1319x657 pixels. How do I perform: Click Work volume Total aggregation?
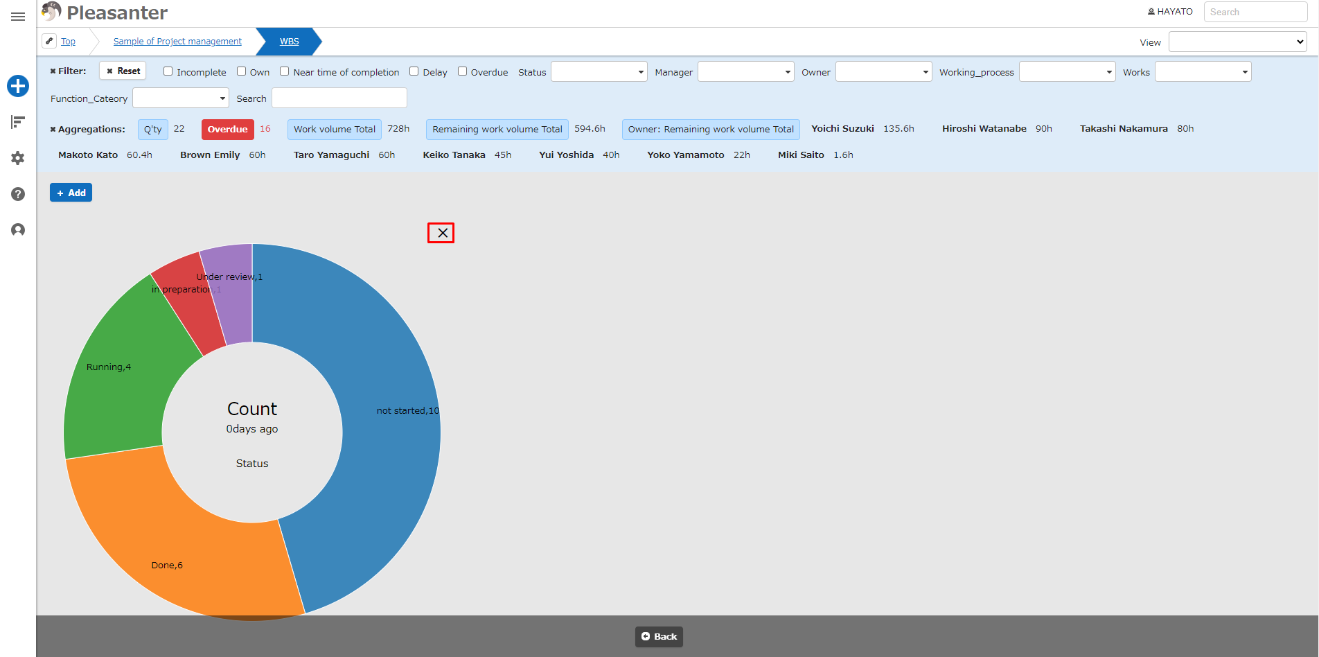coord(335,129)
